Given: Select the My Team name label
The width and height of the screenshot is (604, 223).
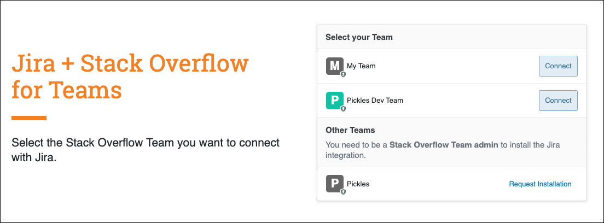Looking at the screenshot, I should [361, 66].
